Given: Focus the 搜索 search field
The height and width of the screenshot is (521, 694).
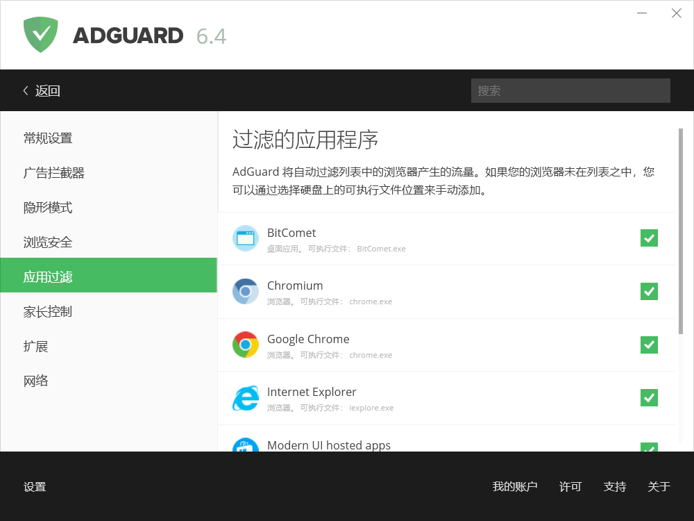Looking at the screenshot, I should click(x=570, y=91).
